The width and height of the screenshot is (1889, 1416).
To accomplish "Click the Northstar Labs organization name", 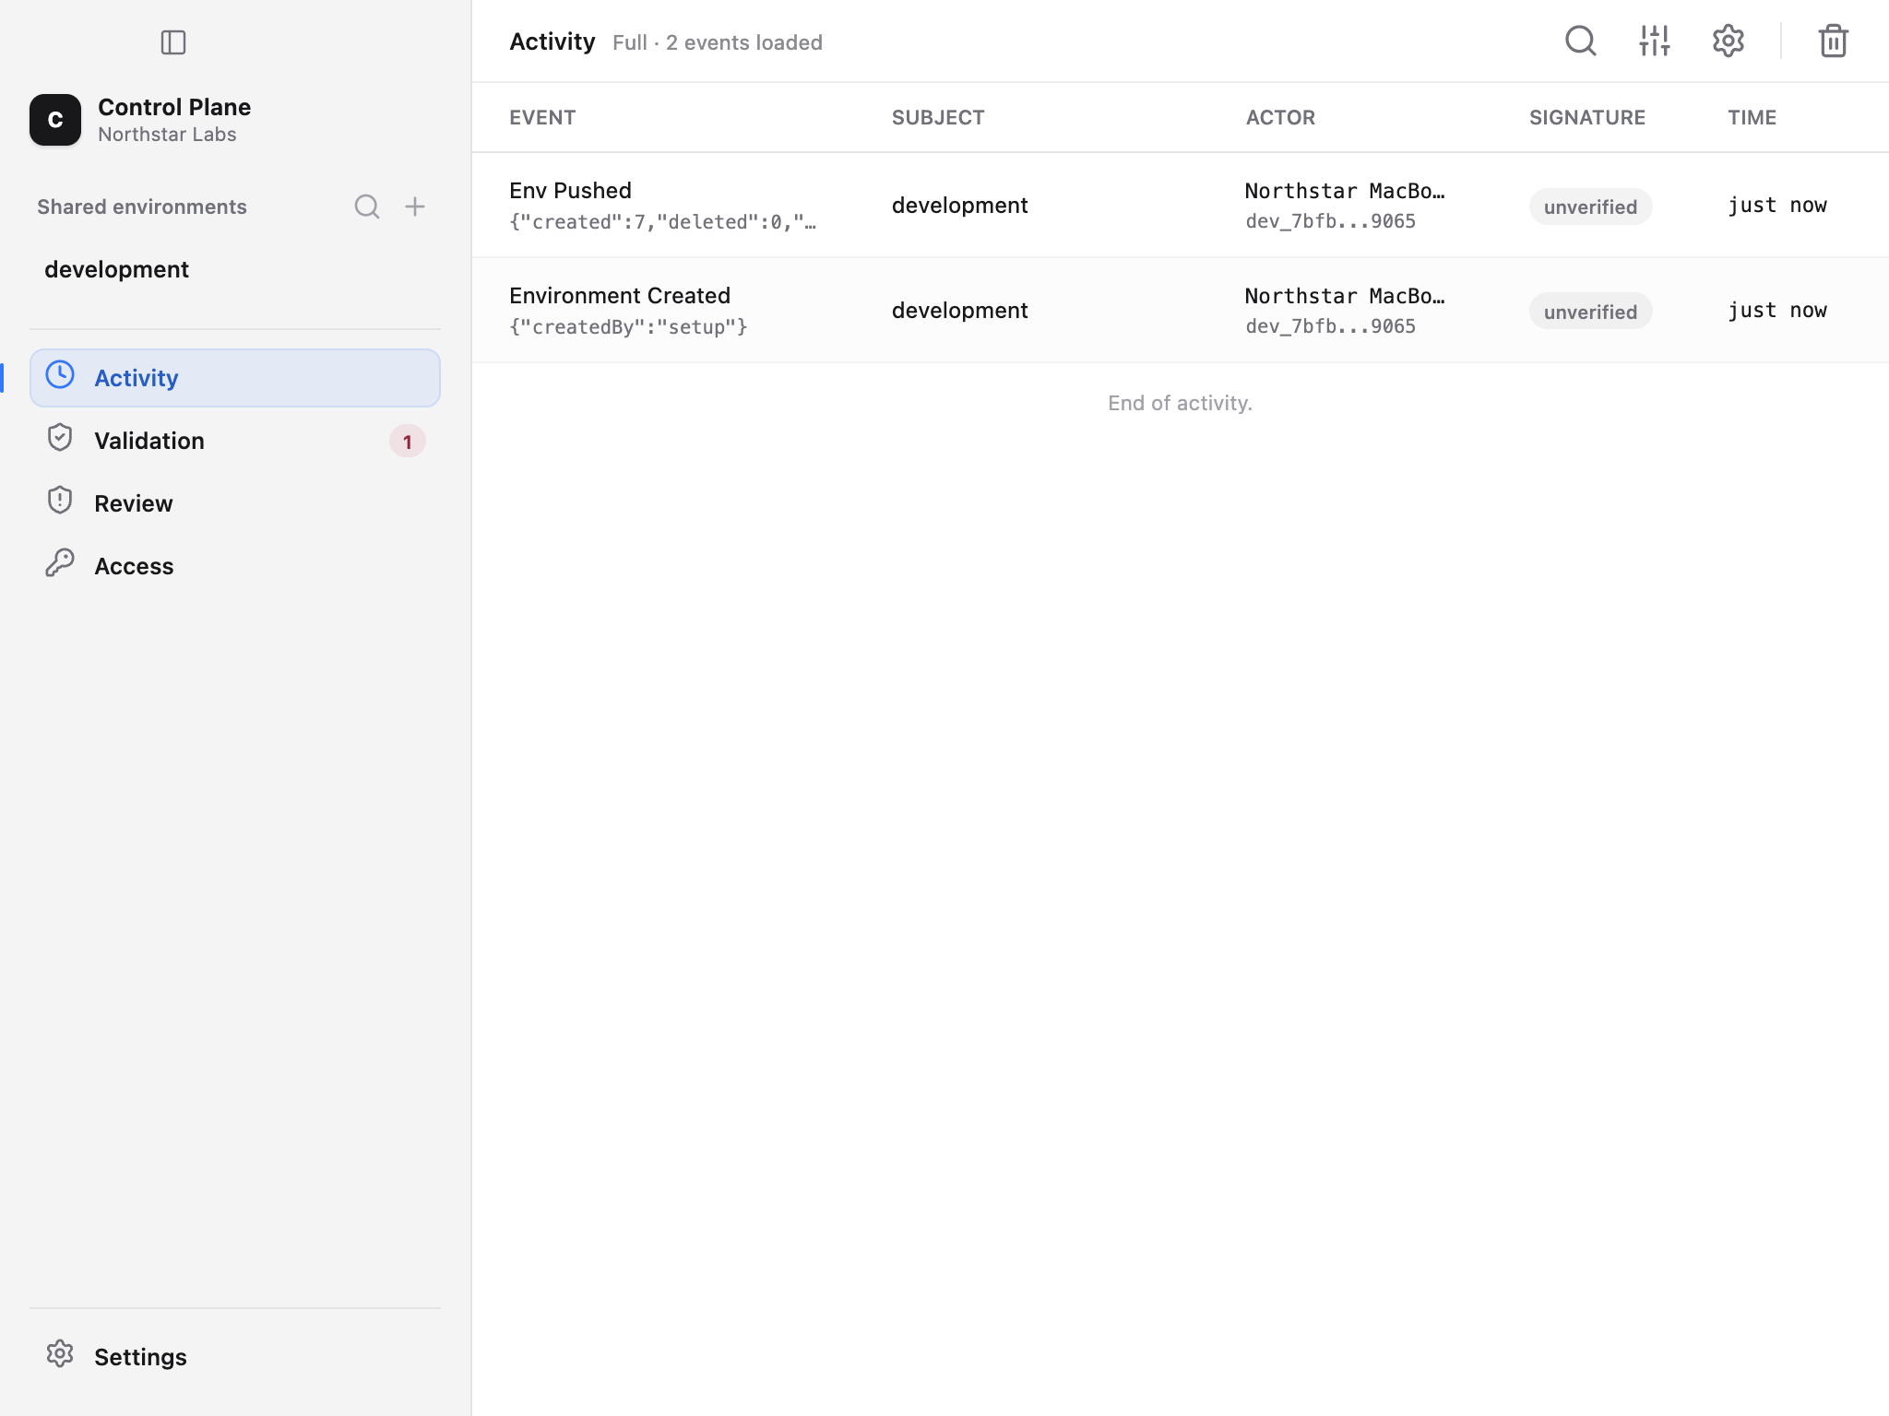I will 167,135.
